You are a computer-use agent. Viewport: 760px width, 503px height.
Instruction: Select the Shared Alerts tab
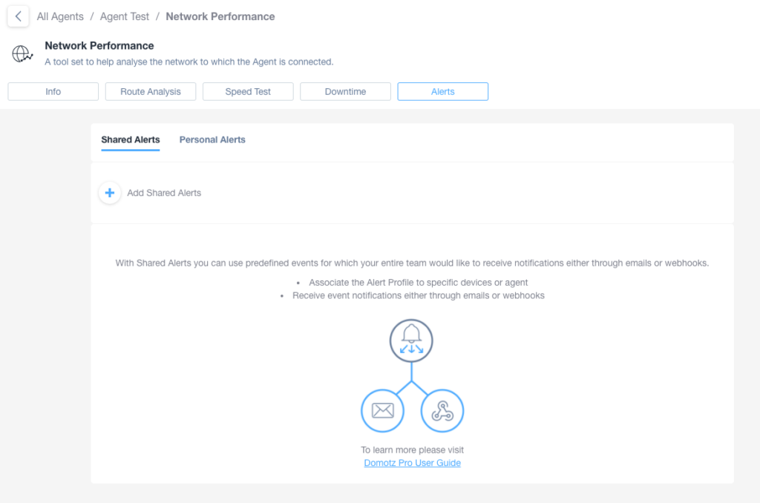pos(130,139)
